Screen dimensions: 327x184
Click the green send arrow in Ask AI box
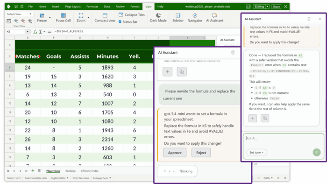coord(317,152)
